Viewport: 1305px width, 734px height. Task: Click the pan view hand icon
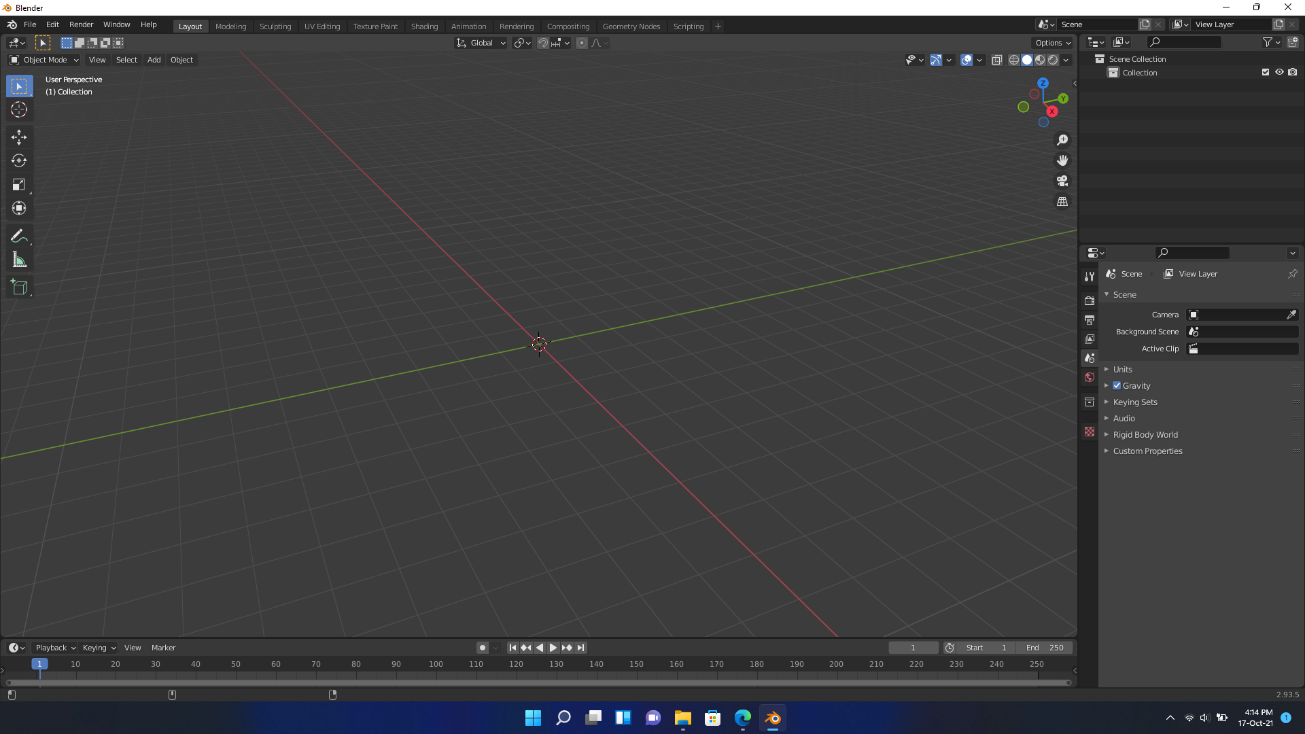point(1062,160)
